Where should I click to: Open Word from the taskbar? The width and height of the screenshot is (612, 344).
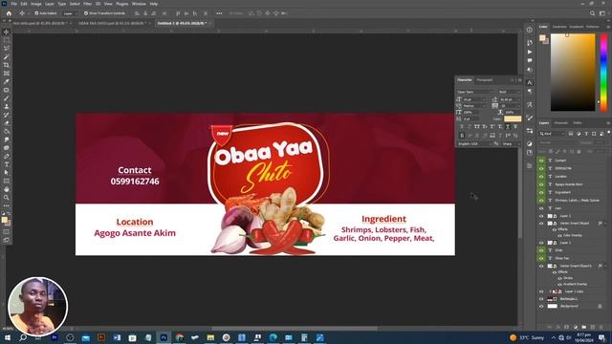click(117, 337)
